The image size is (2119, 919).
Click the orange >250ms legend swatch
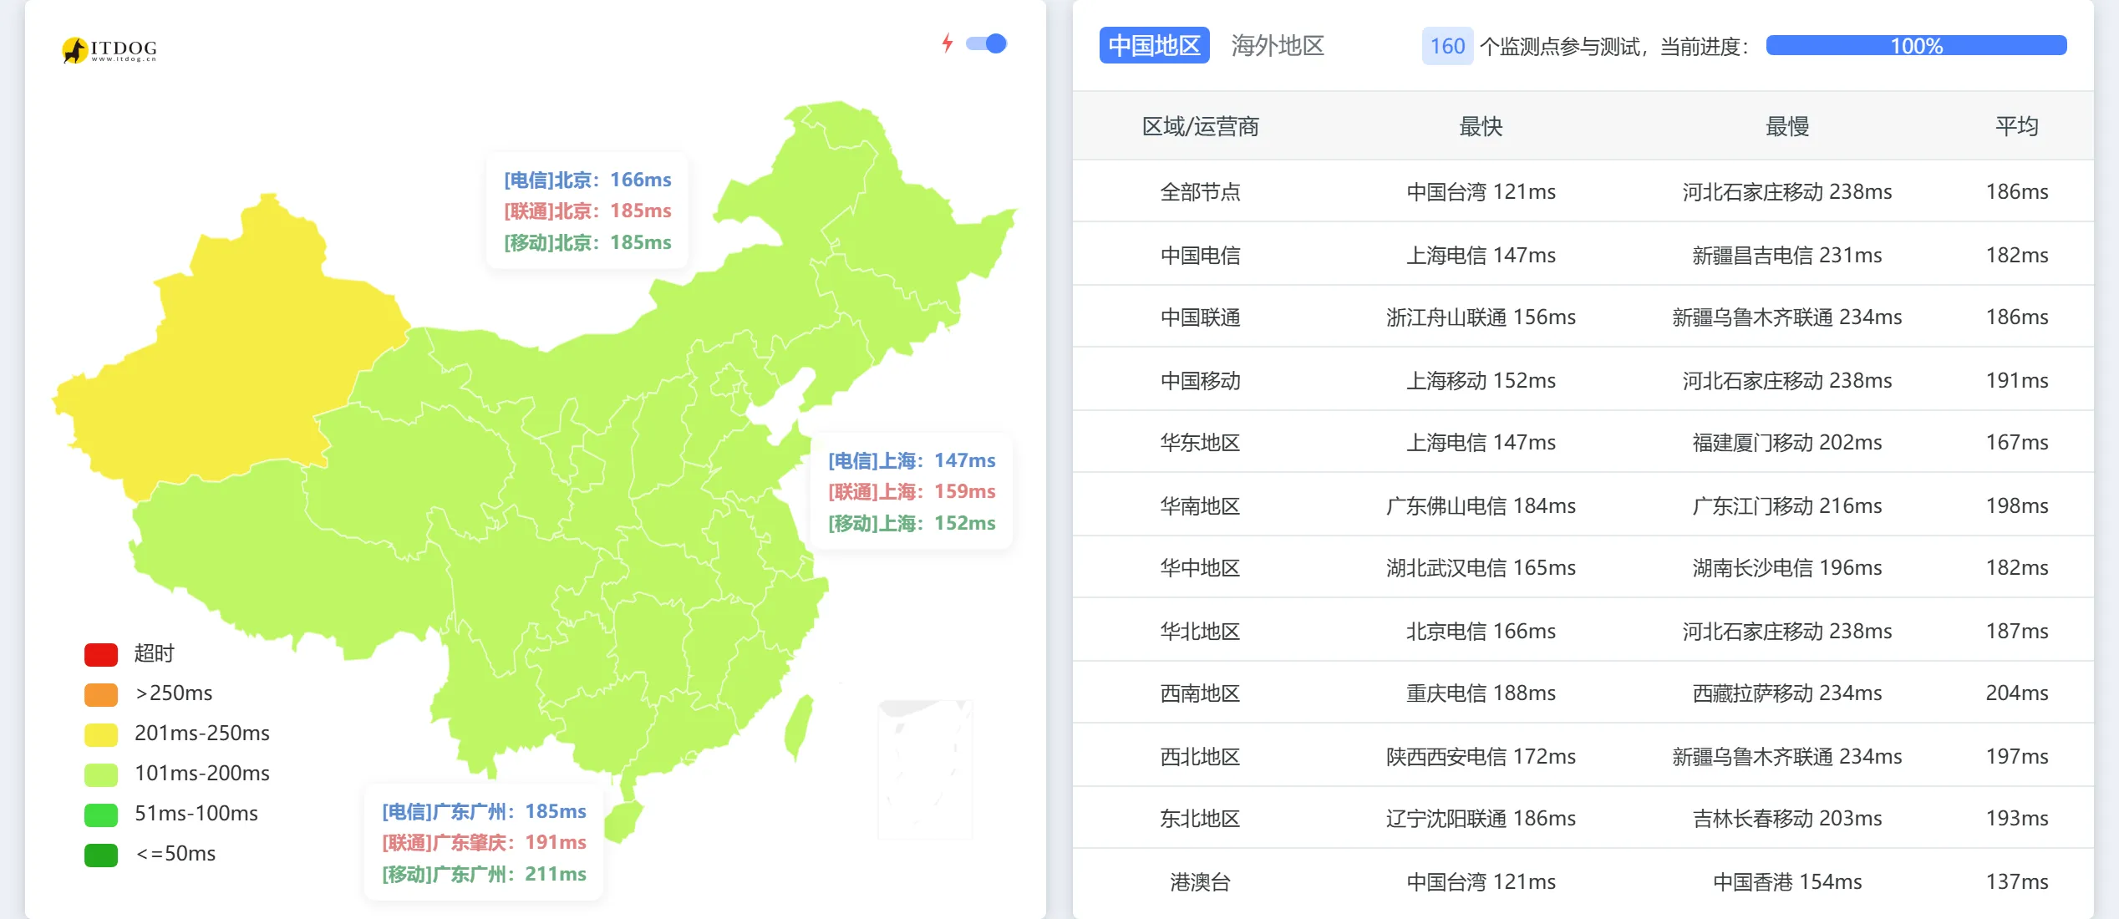[101, 694]
